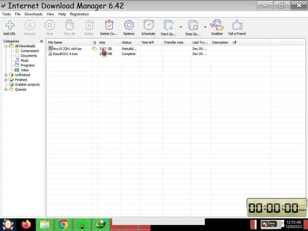Open the Registration menu
This screenshot has width=308, height=231.
point(79,14)
